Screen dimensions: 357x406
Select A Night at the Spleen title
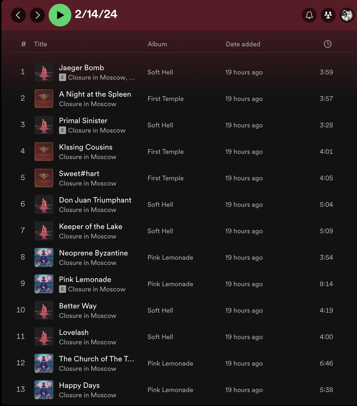95,94
